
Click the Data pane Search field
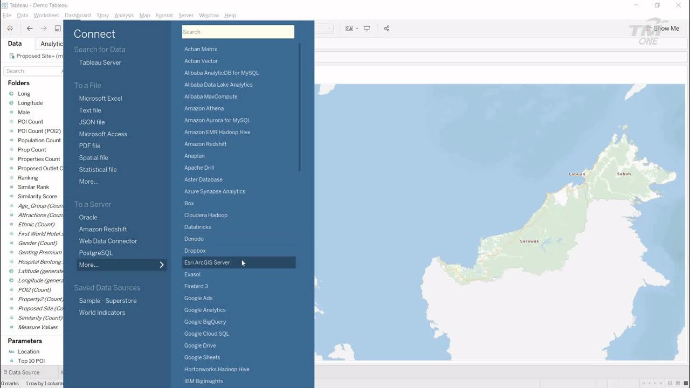(33, 71)
